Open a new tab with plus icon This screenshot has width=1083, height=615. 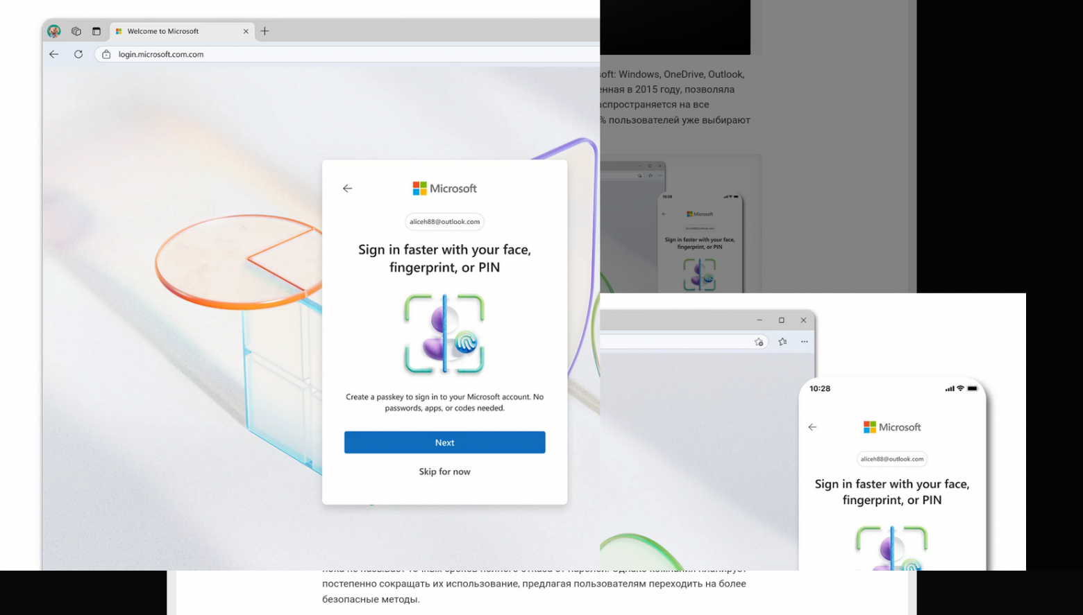pyautogui.click(x=265, y=31)
